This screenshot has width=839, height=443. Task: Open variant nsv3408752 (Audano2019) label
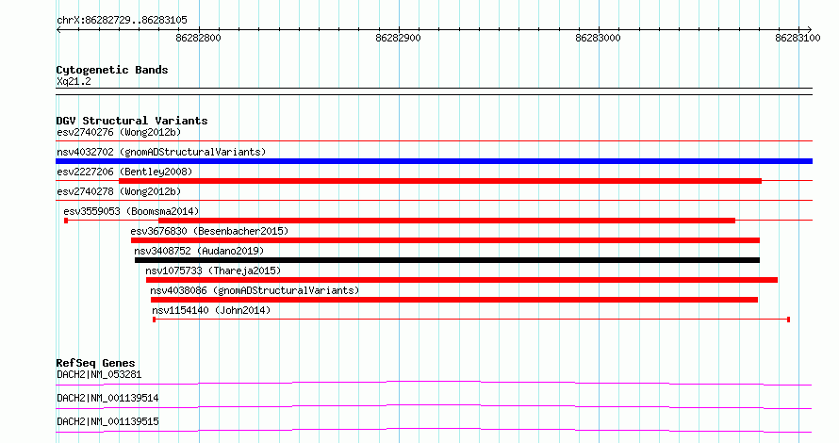(199, 251)
